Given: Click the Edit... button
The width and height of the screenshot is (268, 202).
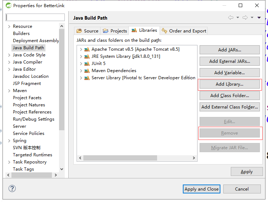Looking at the screenshot, I should (230, 122).
